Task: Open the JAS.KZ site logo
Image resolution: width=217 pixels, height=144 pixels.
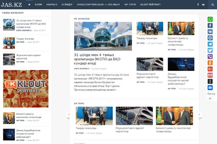Action: click(11, 5)
